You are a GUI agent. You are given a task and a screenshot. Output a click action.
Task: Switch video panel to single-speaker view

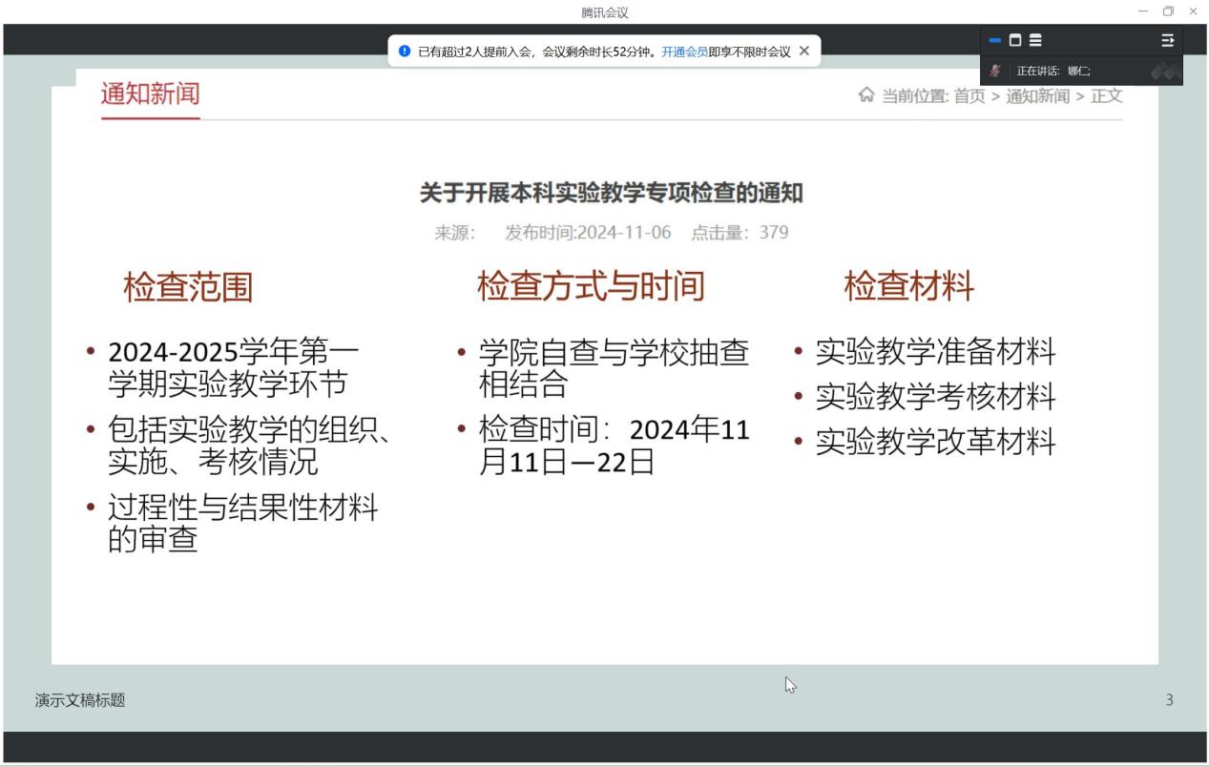(x=1015, y=40)
